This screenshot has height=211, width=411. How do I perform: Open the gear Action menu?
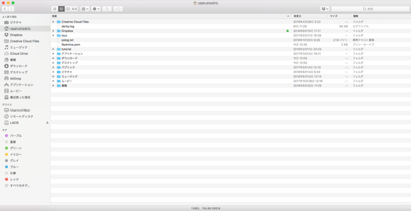point(96,9)
